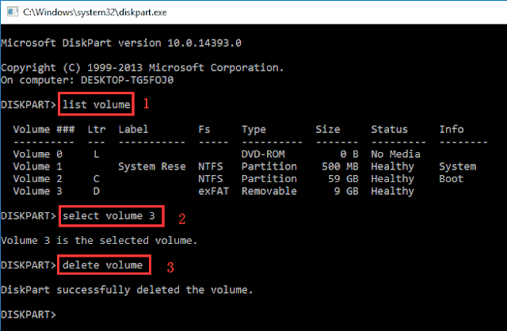Click the Healthy status in Volume 1 row
507x331 pixels.
[x=392, y=166]
